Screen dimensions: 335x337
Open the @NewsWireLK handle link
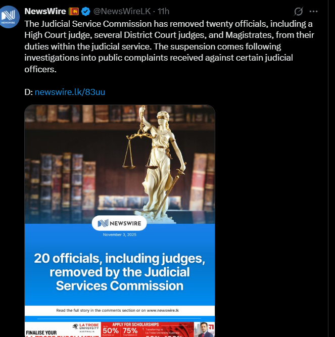(122, 12)
